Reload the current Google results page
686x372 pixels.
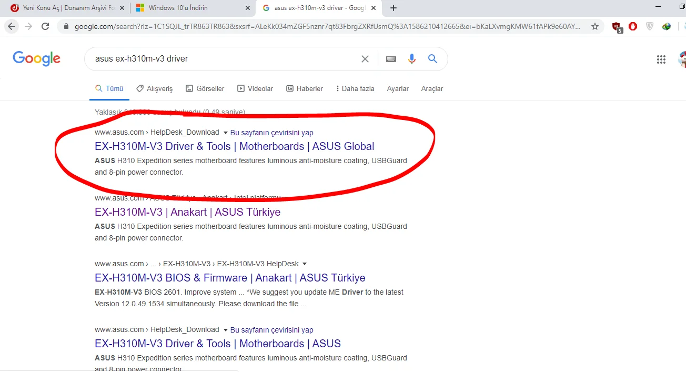45,26
